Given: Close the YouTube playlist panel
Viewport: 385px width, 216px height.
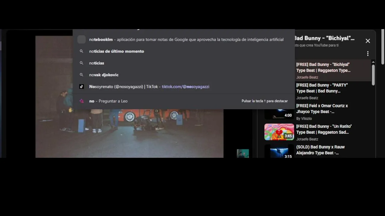Looking at the screenshot, I should (368, 41).
